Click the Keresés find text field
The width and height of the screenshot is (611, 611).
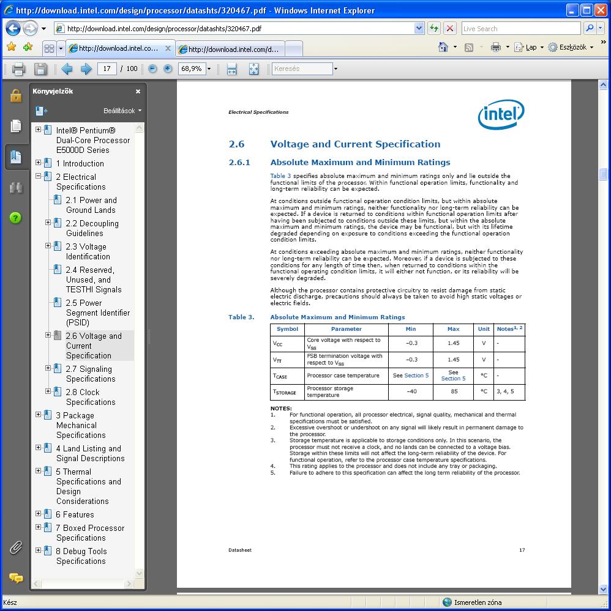[302, 69]
